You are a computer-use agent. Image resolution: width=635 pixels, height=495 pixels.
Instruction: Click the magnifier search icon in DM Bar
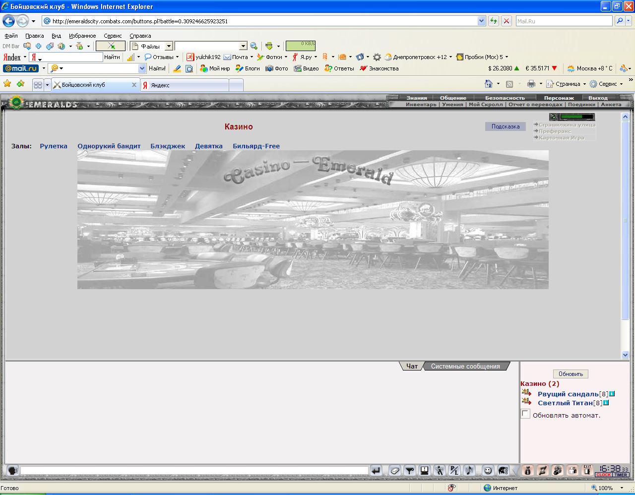[254, 46]
